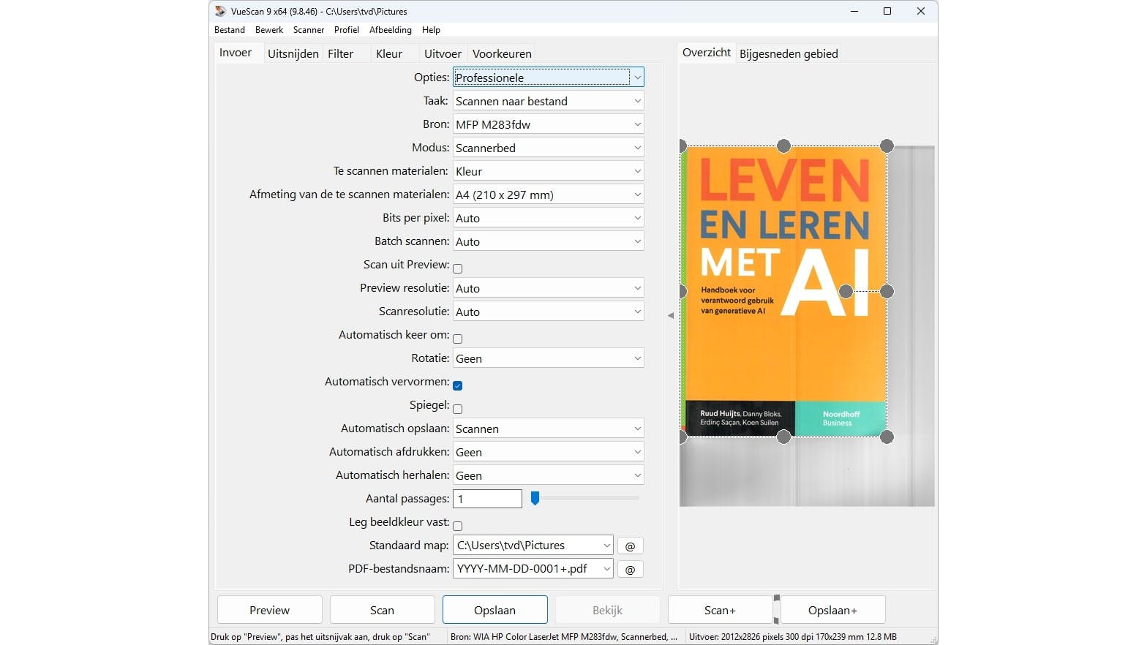Open the Automatisch herhalen dropdown
Screen dimensions: 1147x645
tap(549, 475)
